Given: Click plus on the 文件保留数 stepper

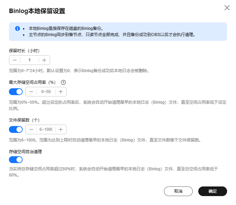Looking at the screenshot, I should tap(61, 129).
